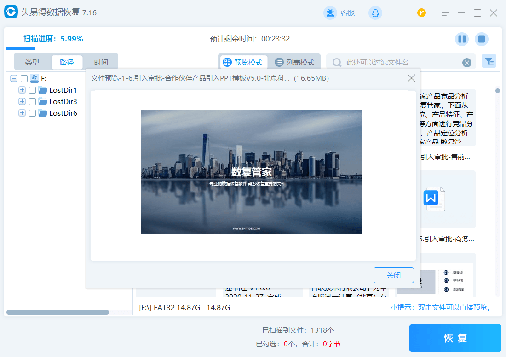Click the 客服 text label

tap(348, 13)
